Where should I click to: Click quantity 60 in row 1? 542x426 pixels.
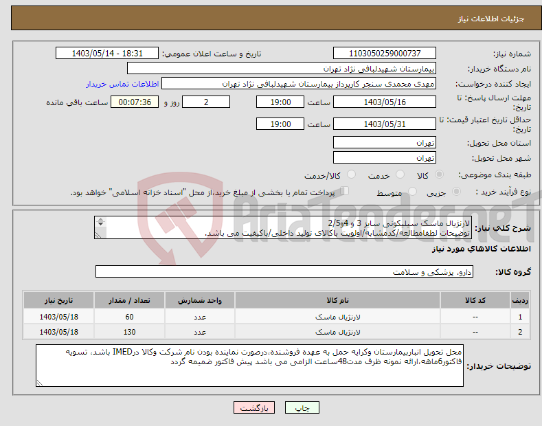coord(129,317)
